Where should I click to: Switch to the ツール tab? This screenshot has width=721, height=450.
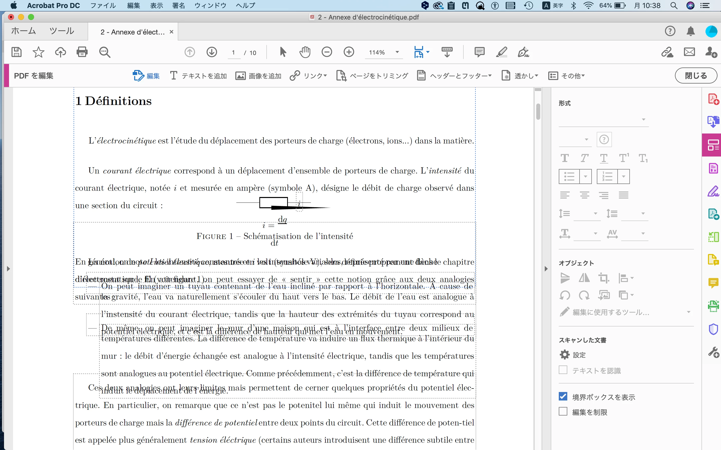tap(61, 31)
